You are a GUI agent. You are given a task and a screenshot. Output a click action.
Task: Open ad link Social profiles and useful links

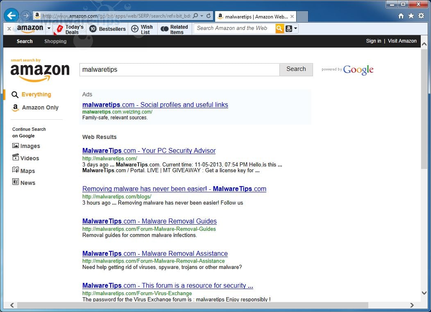click(x=155, y=105)
